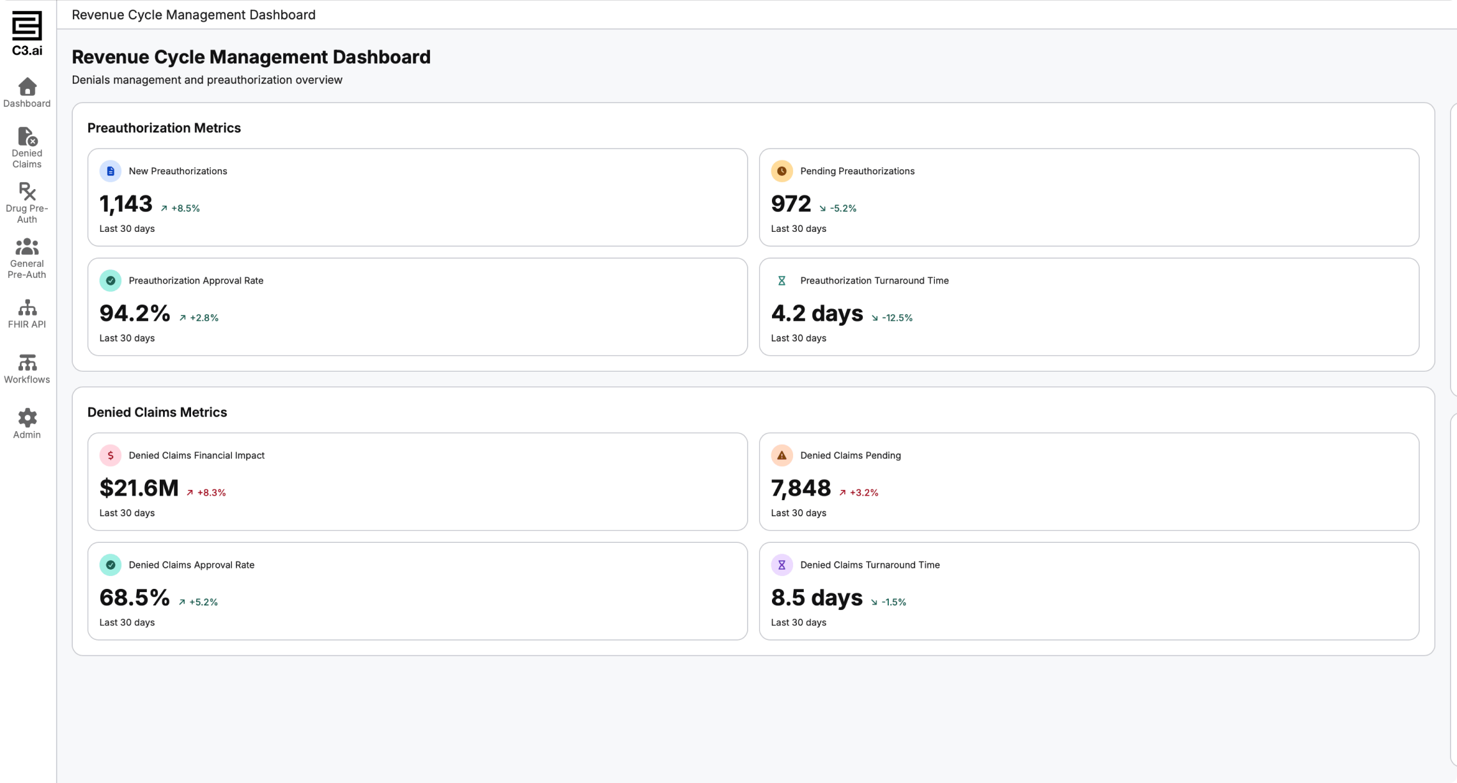Click the Preauthorization Turnaround Time label
The image size is (1457, 783).
pos(874,280)
